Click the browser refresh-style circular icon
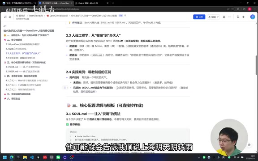The width and height of the screenshot is (258, 161). (x=238, y=9)
